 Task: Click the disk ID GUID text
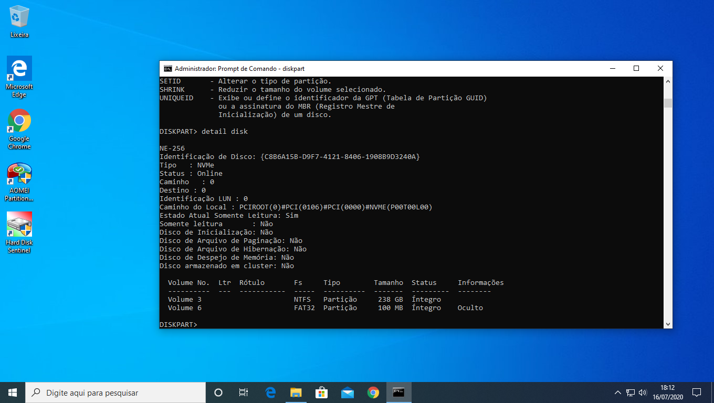pyautogui.click(x=340, y=157)
